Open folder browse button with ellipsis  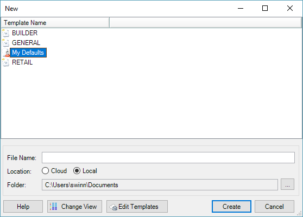click(287, 184)
